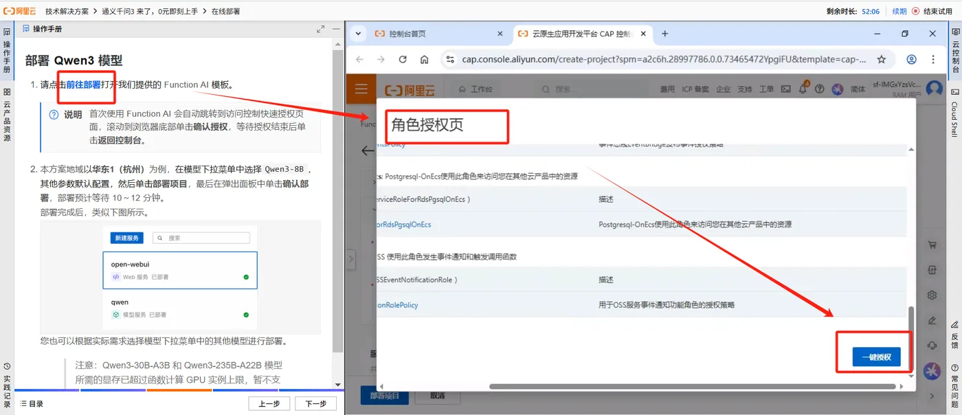Open the browser three-dot menu
The image size is (962, 415).
pos(932,60)
